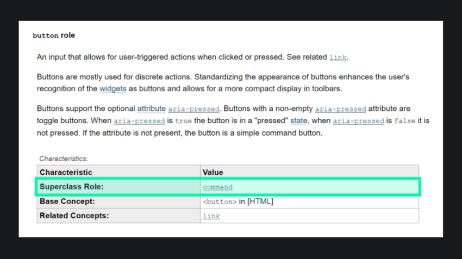
Task: Follow the 'state' glossary link
Action: [298, 121]
